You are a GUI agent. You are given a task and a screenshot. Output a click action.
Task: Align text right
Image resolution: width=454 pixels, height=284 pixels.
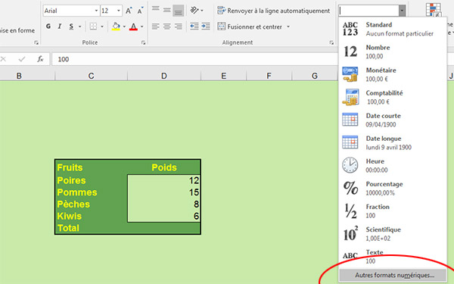click(179, 27)
